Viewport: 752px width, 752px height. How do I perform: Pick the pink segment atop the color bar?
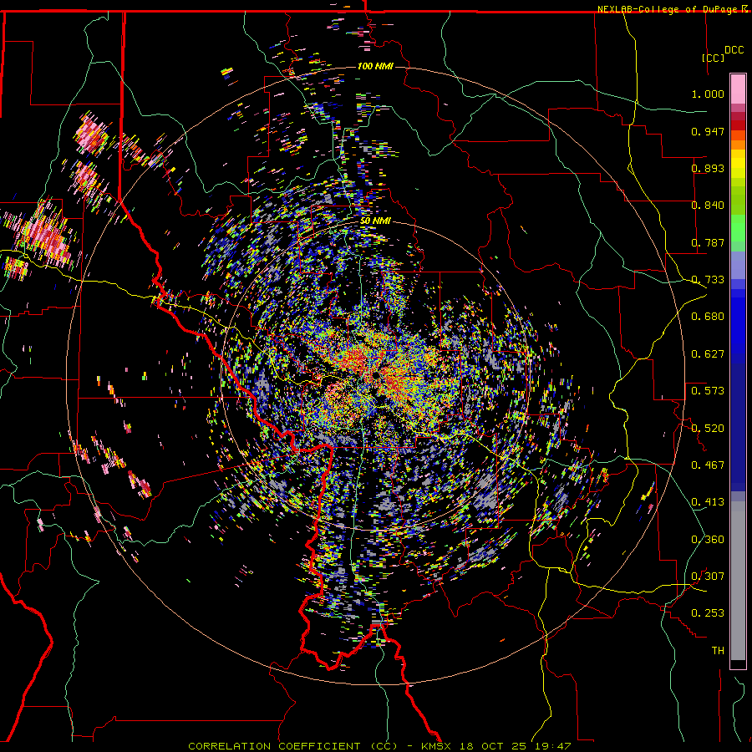click(x=738, y=89)
